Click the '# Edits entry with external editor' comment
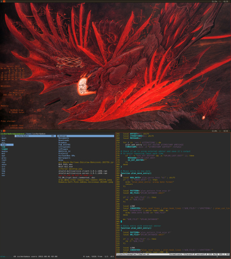Image resolution: width=231 pixels, height=259 pixels. (140, 226)
